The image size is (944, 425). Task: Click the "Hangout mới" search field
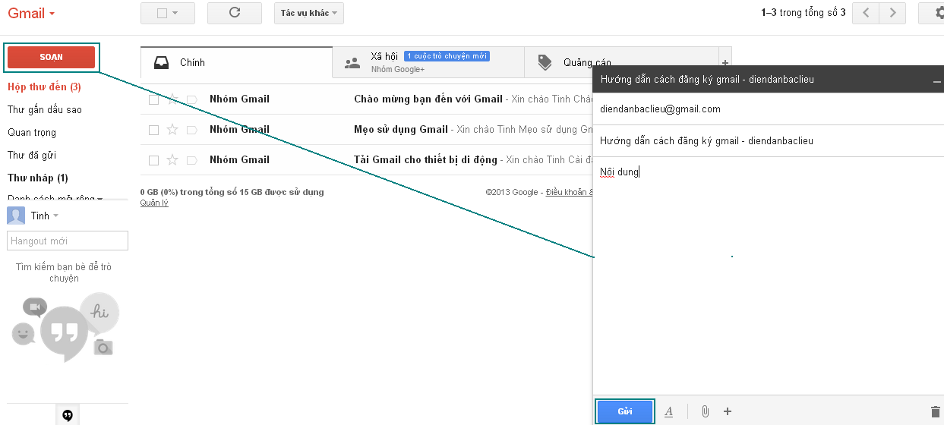coord(68,241)
